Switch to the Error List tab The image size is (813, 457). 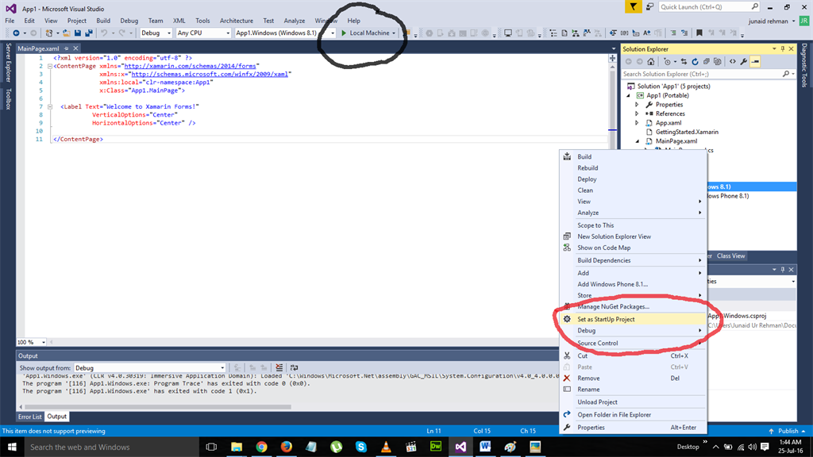click(x=29, y=417)
